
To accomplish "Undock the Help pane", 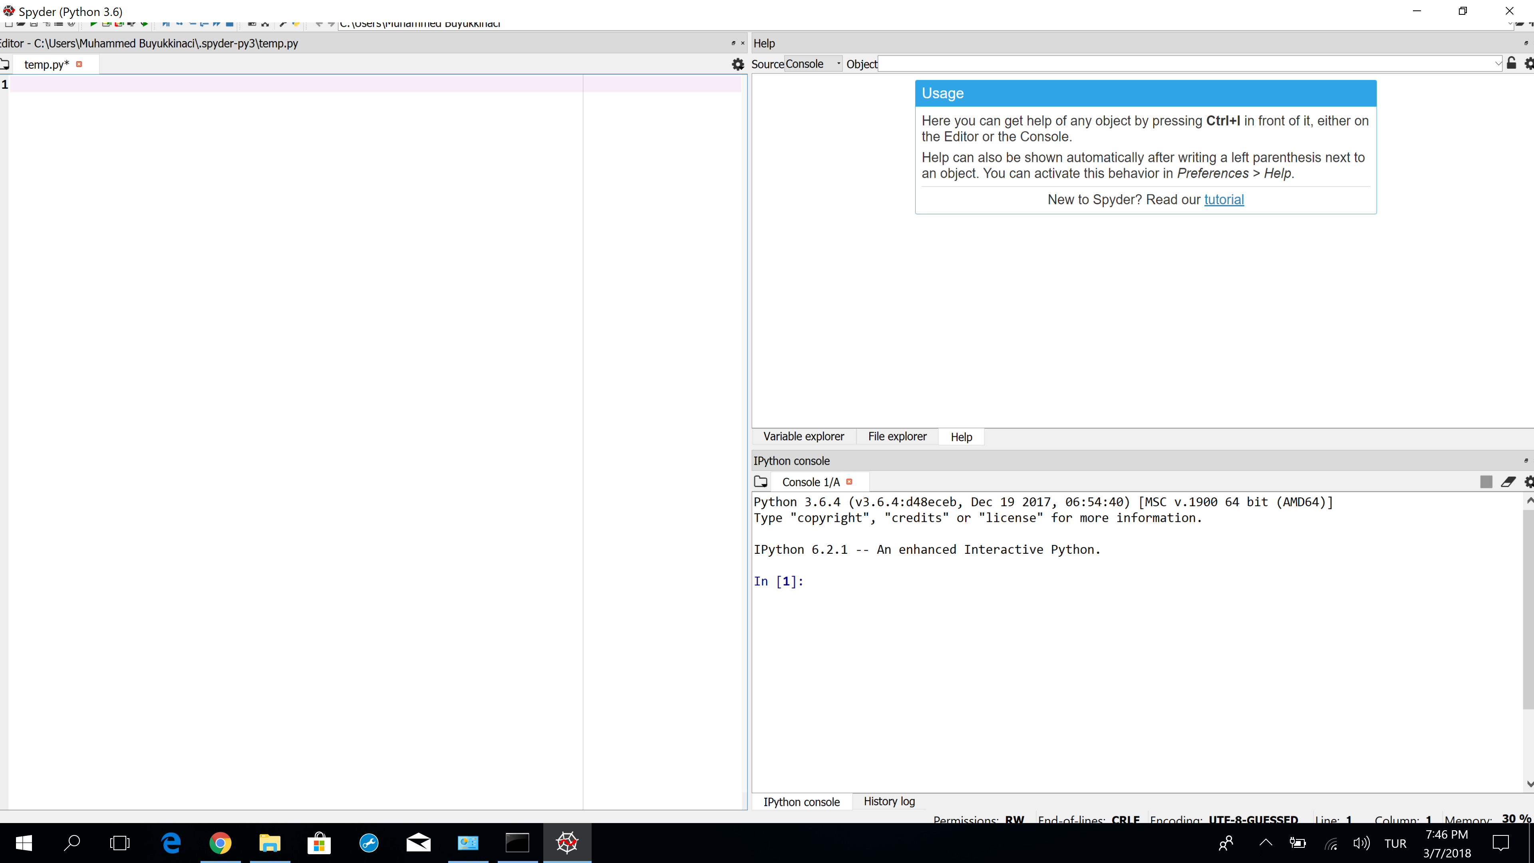I will (1526, 43).
